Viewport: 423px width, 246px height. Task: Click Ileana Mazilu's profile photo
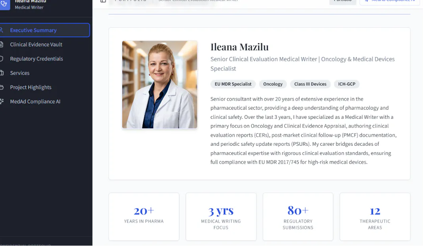coord(160,85)
